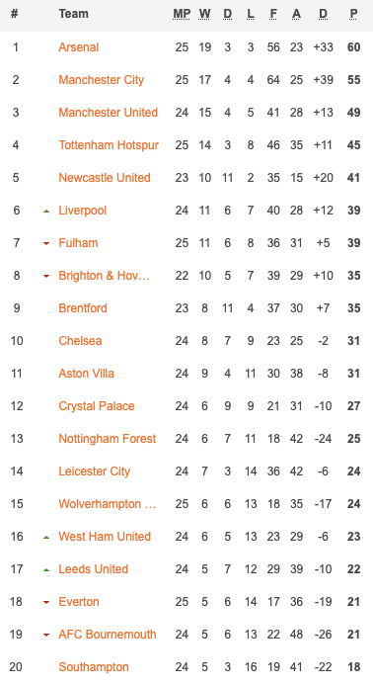Open the Newcastle United team link
373x684 pixels.
click(105, 178)
